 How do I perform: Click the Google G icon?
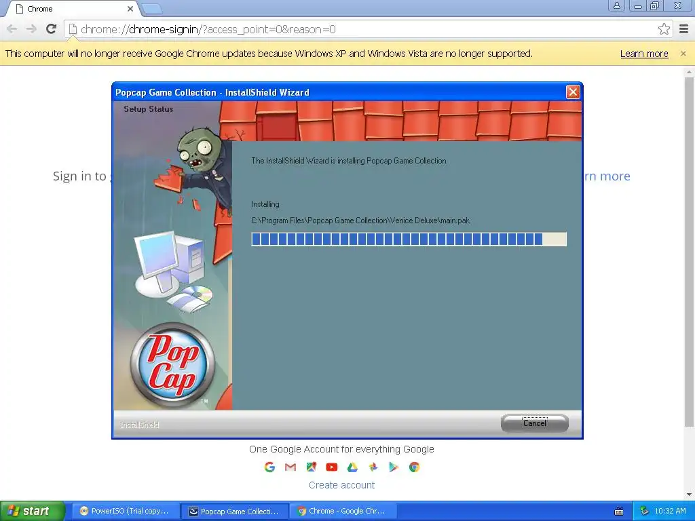click(269, 467)
